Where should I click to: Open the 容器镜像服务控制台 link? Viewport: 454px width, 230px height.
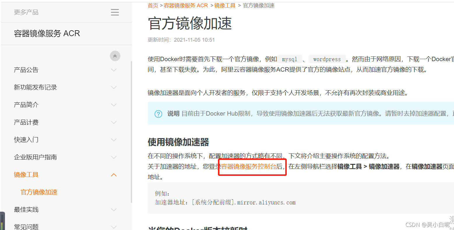click(249, 167)
